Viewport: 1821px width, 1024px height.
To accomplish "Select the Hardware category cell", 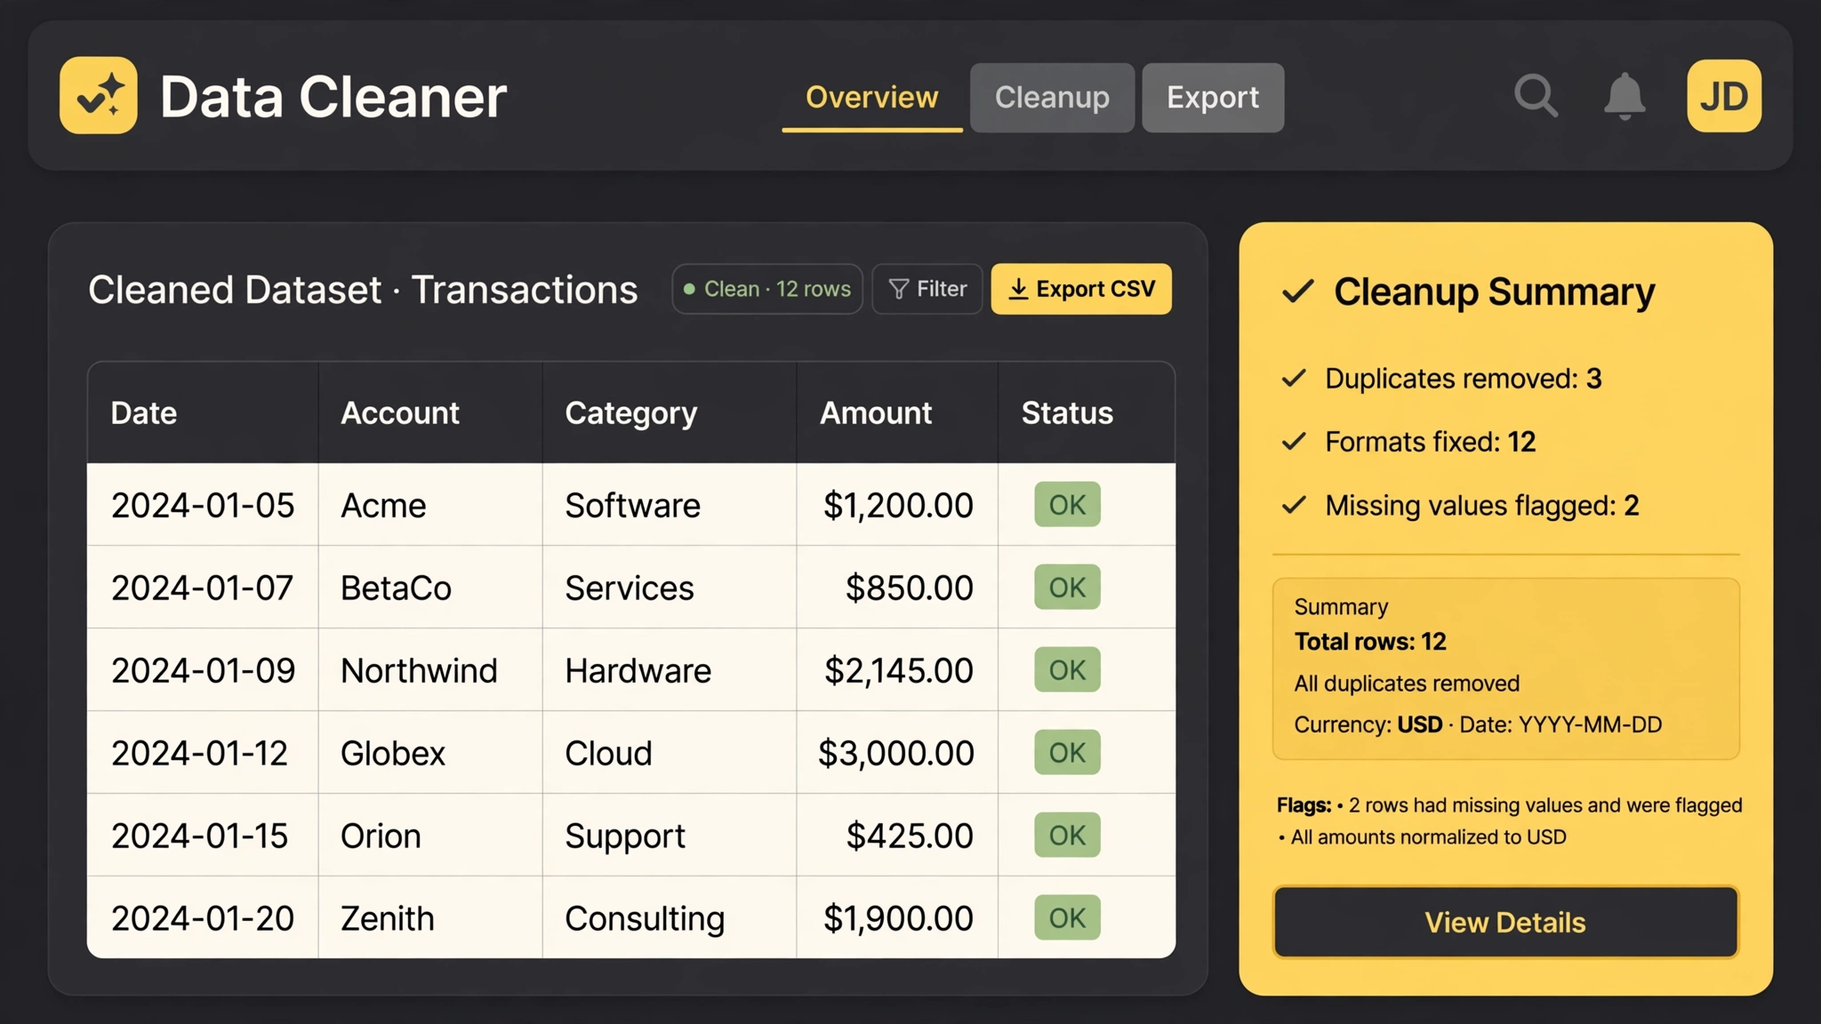I will point(670,670).
